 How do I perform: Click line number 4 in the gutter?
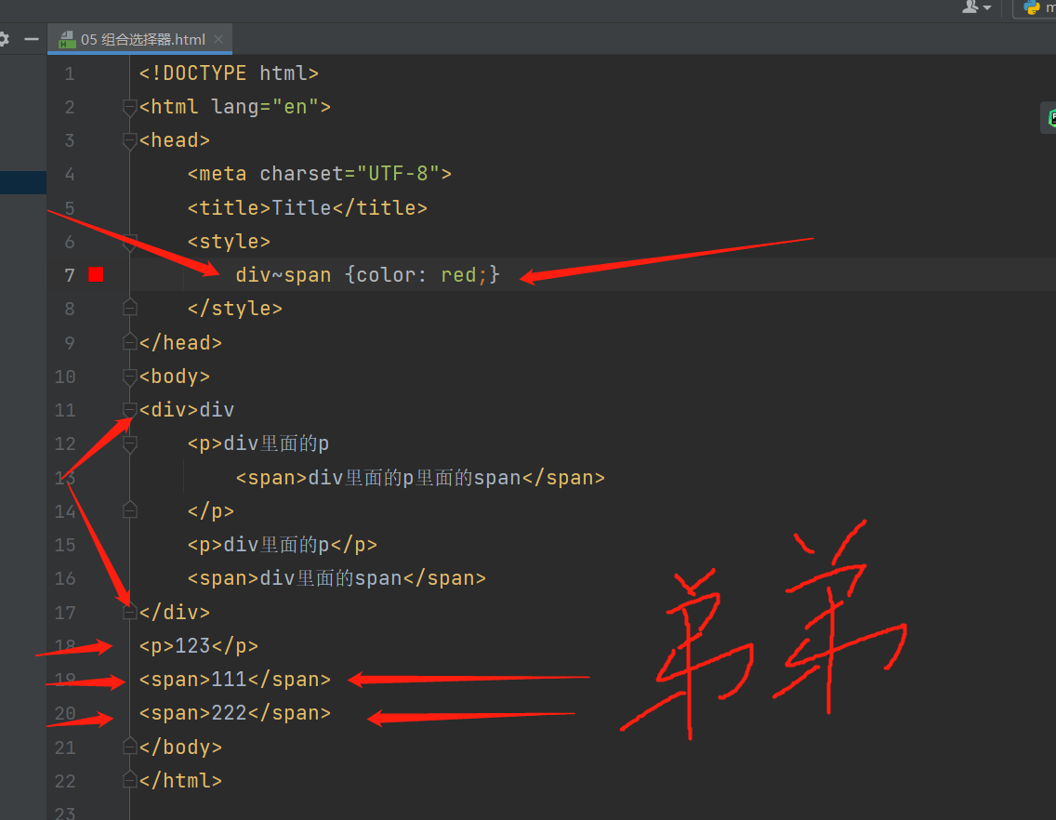point(70,175)
